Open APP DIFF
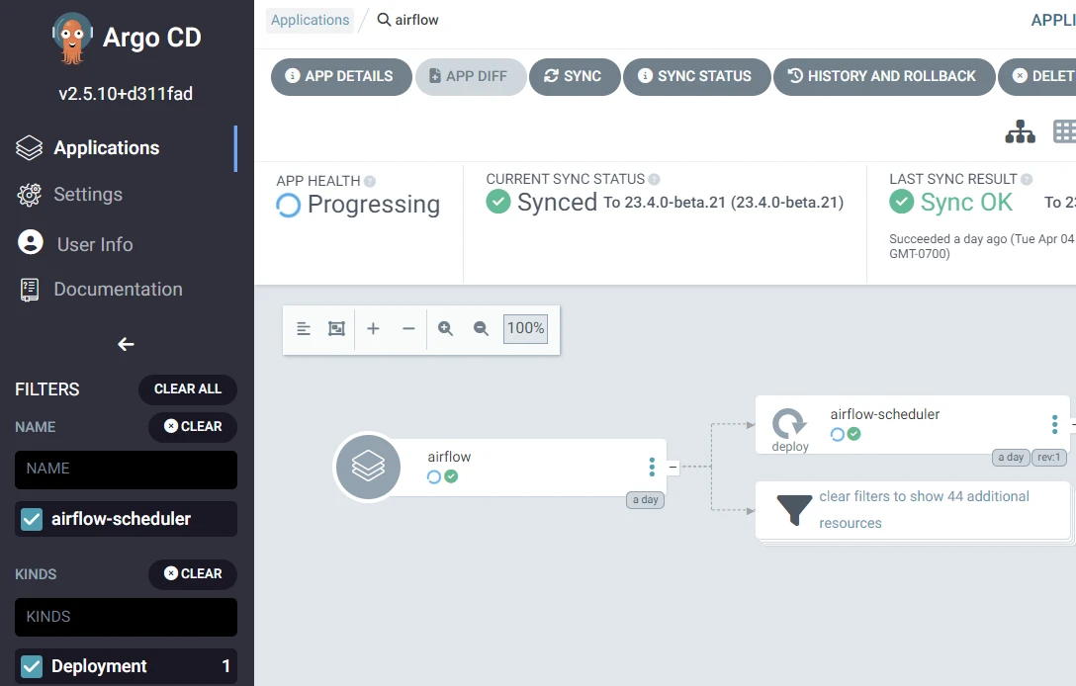The width and height of the screenshot is (1076, 686). [x=470, y=76]
